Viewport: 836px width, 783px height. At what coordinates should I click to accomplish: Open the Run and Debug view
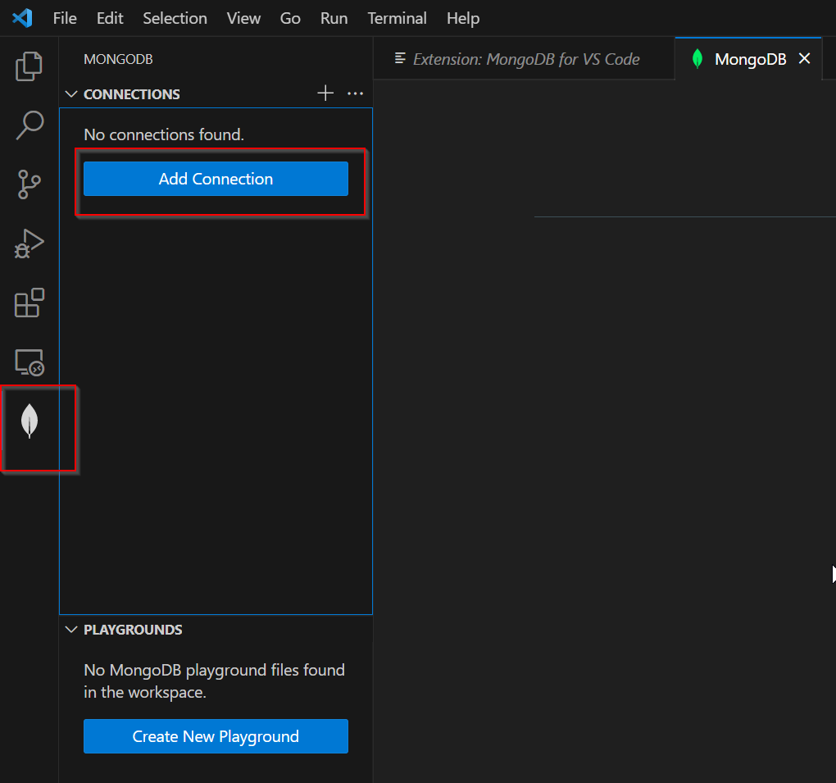pos(29,244)
